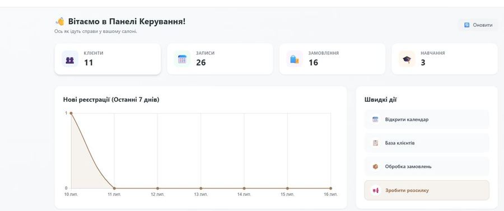Click the training count 3
Image resolution: width=504 pixels, height=211 pixels.
coord(423,63)
